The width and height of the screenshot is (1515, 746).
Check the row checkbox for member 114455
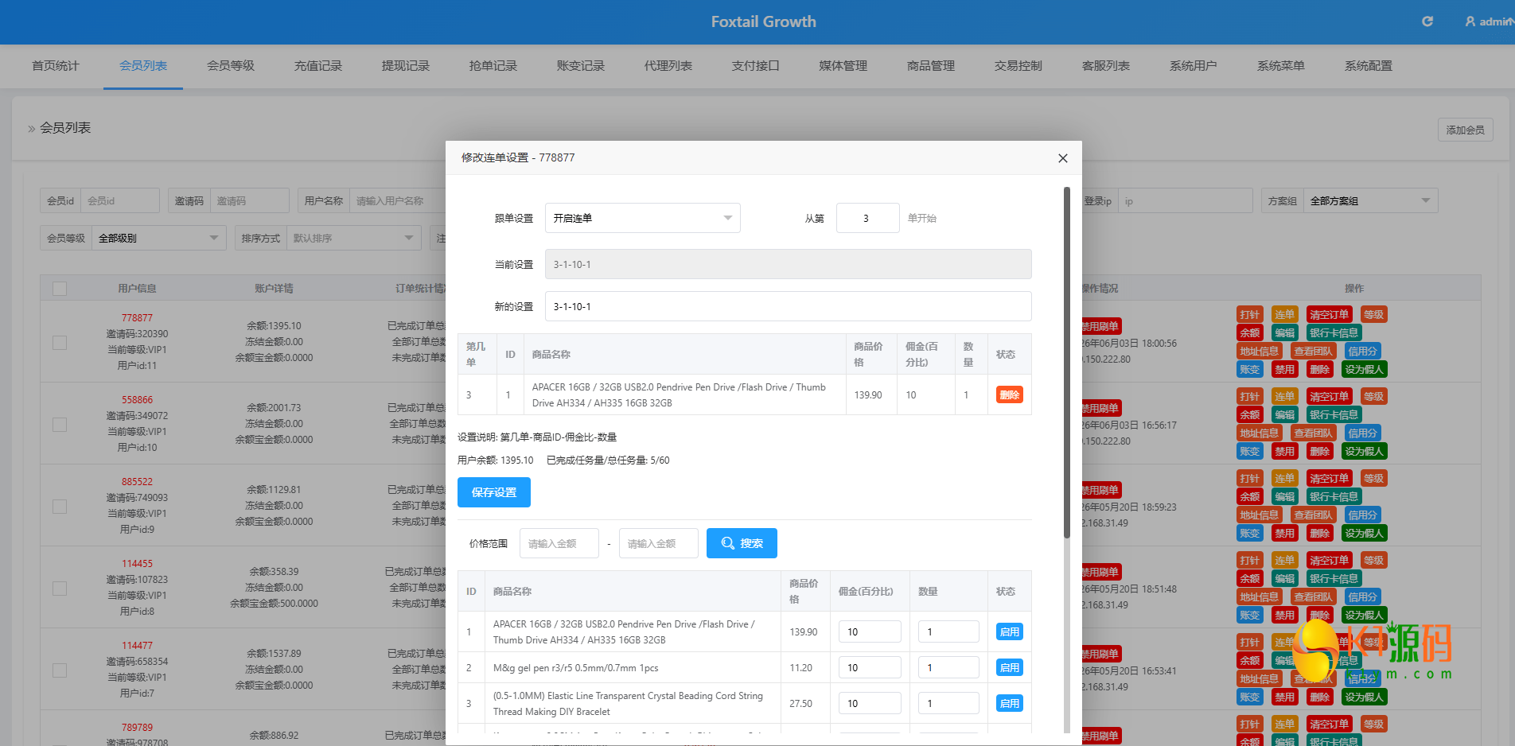tap(60, 588)
